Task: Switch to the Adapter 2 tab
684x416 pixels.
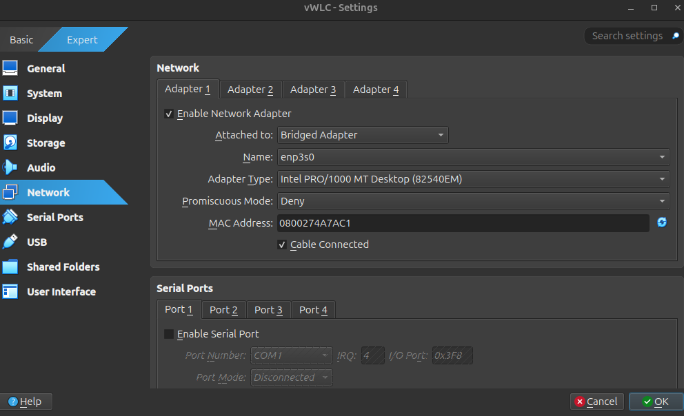Action: [x=250, y=90]
